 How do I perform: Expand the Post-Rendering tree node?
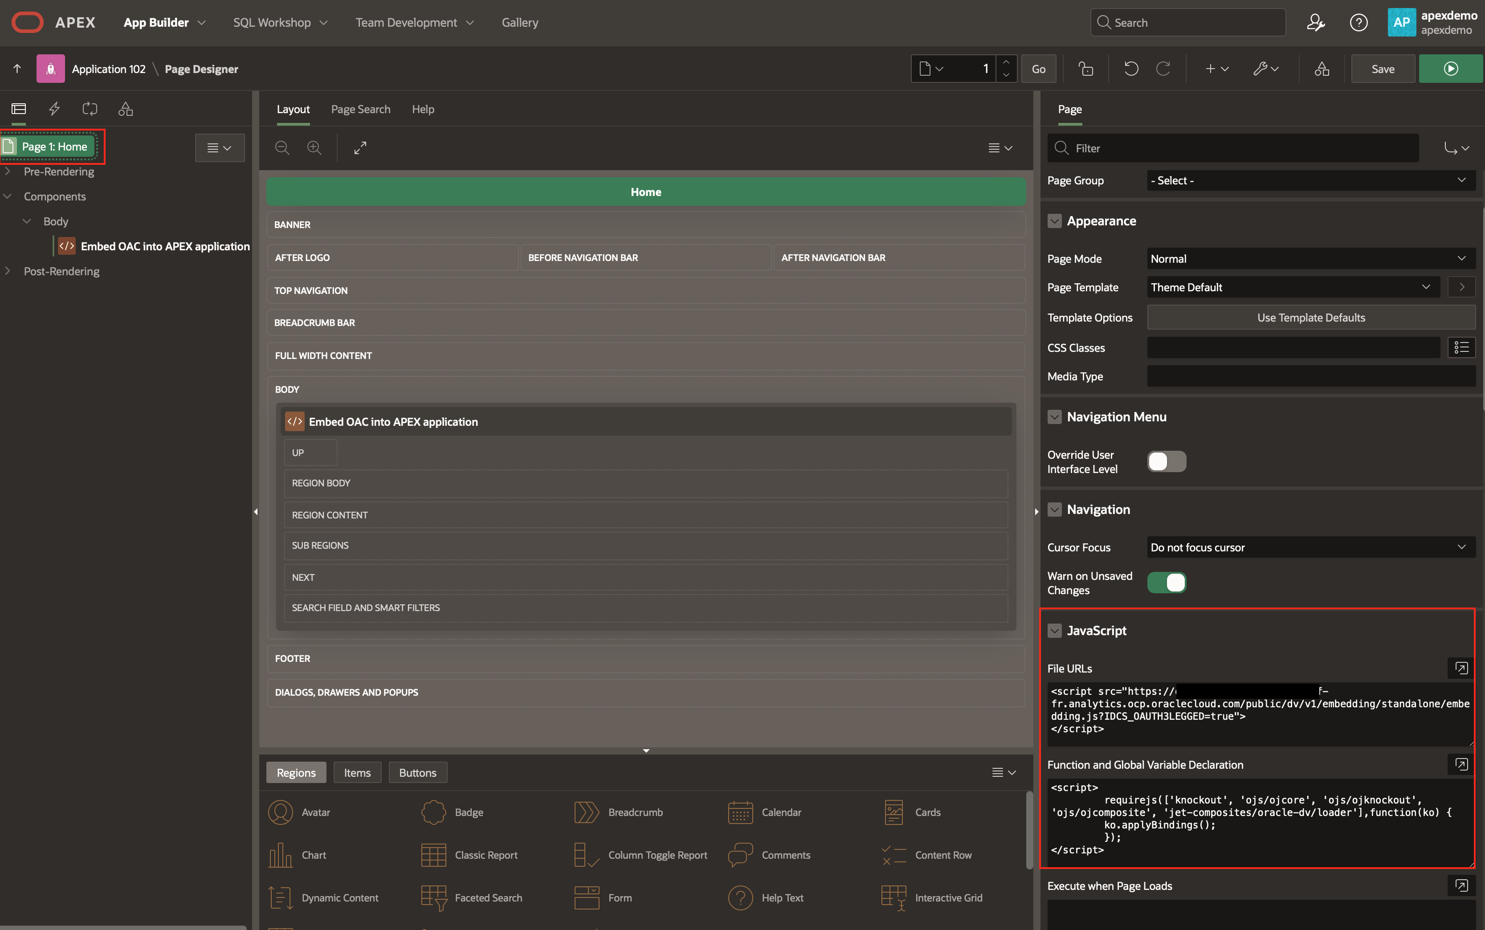point(8,271)
